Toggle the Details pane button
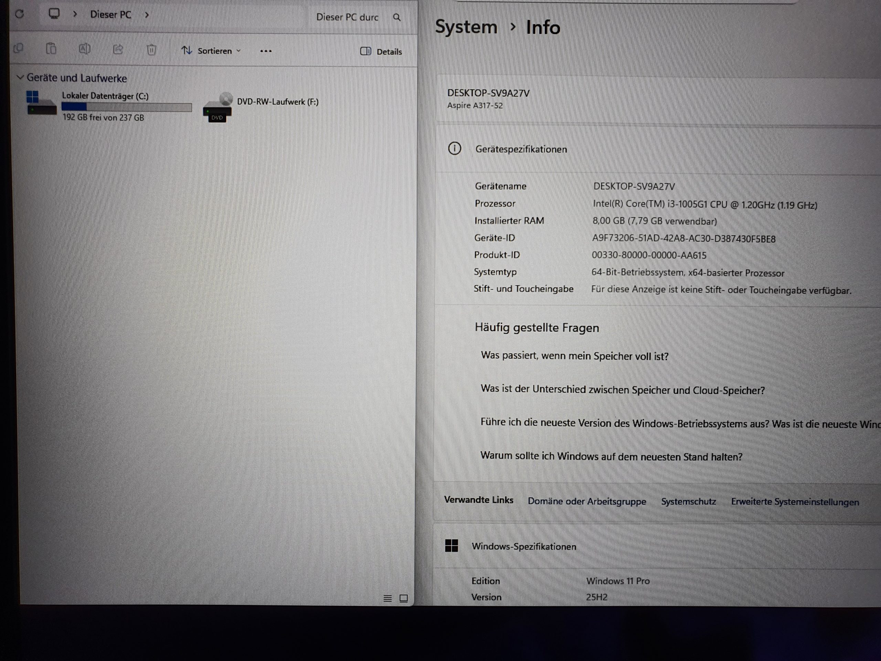This screenshot has height=661, width=881. [381, 51]
